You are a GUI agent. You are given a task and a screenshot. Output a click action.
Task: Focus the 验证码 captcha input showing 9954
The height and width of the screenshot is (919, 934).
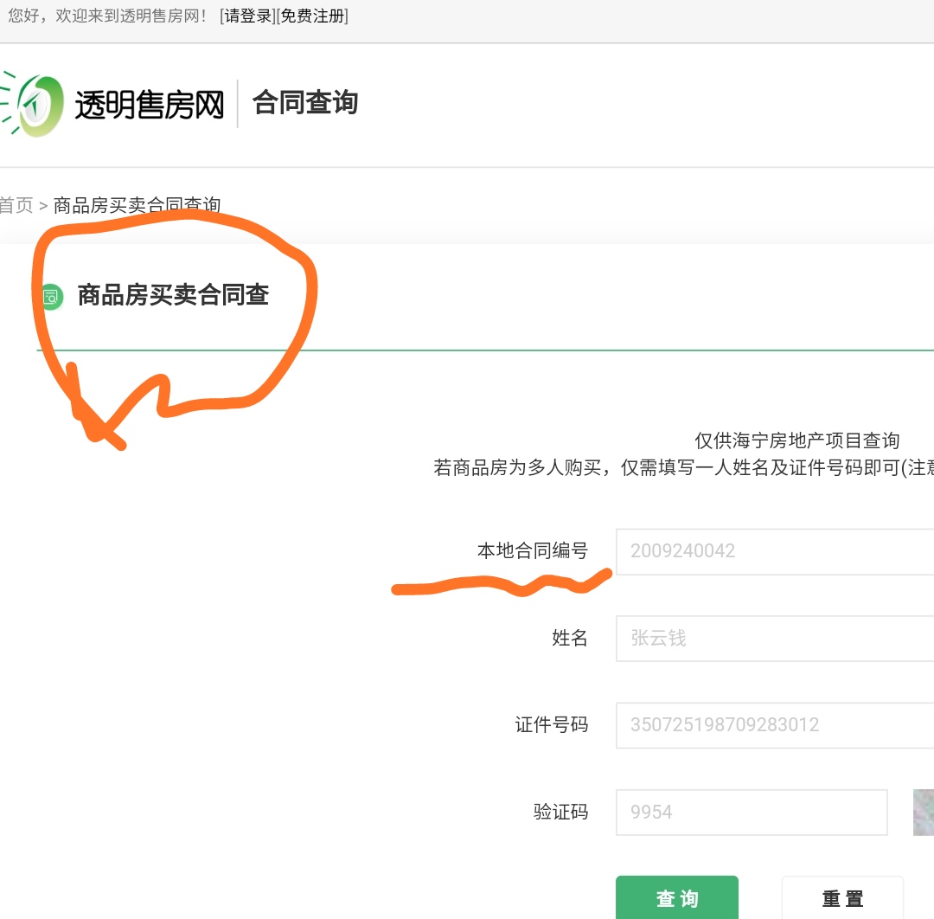(751, 812)
